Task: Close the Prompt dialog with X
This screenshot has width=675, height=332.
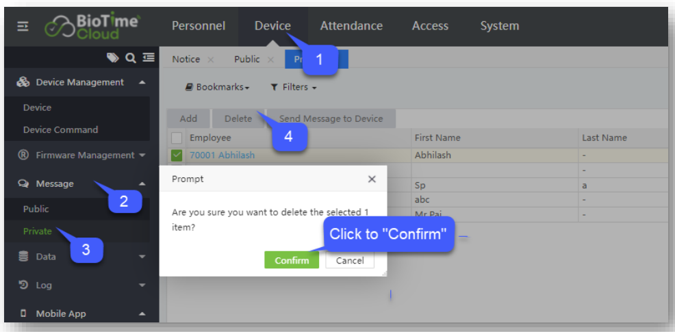Action: 372,179
